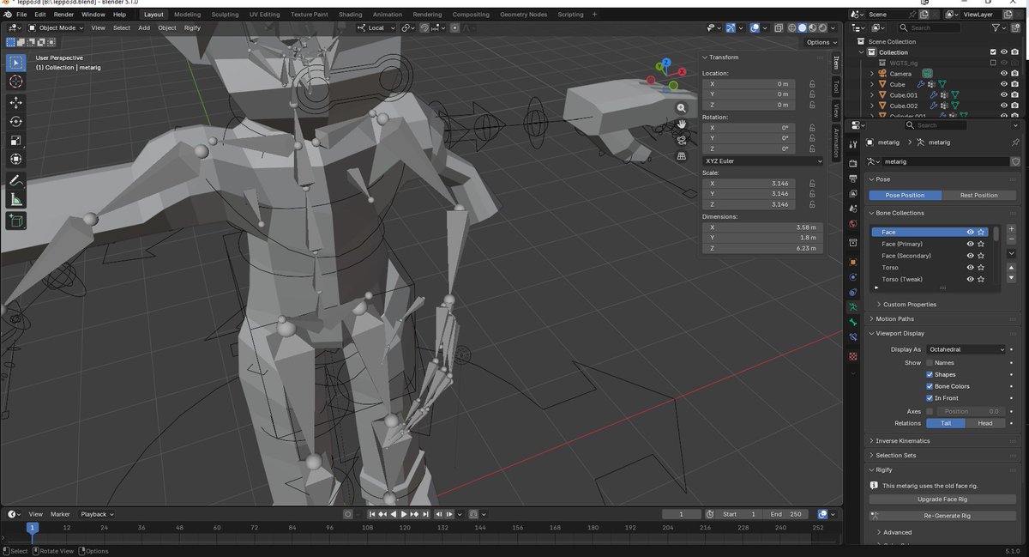The width and height of the screenshot is (1029, 557).
Task: Click the Rest Position button
Action: pos(978,195)
